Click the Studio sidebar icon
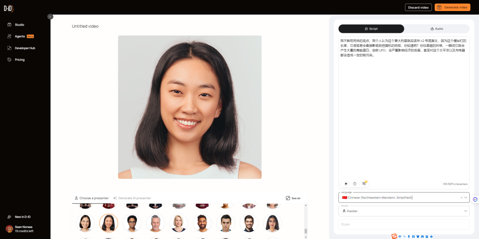Screen dimensions: 479x239 click(x=9, y=25)
